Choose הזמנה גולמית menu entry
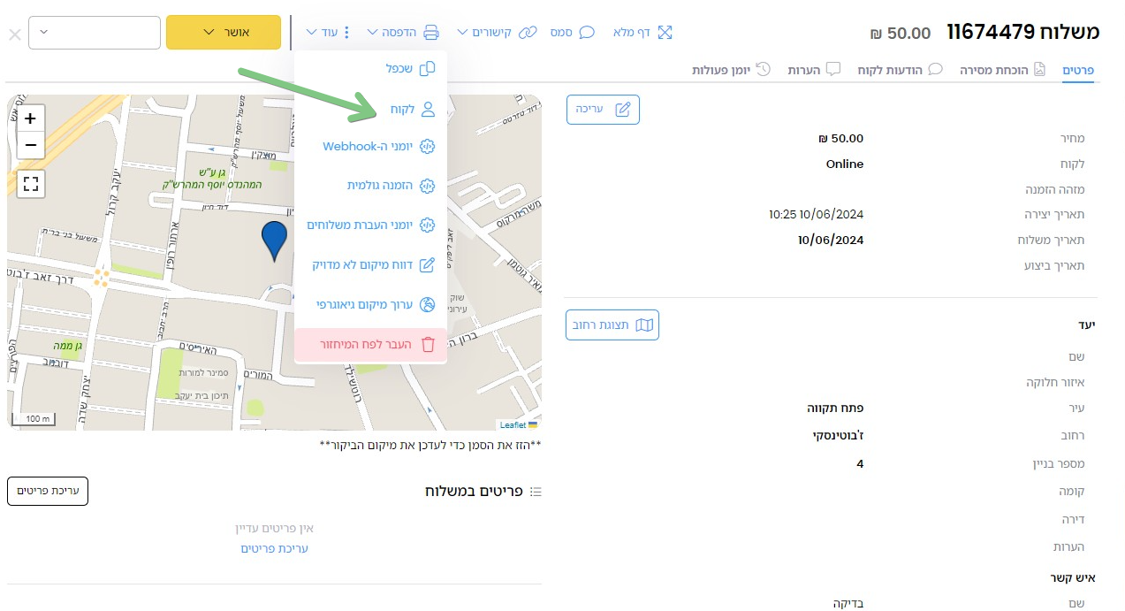The height and width of the screenshot is (611, 1125). click(371, 186)
